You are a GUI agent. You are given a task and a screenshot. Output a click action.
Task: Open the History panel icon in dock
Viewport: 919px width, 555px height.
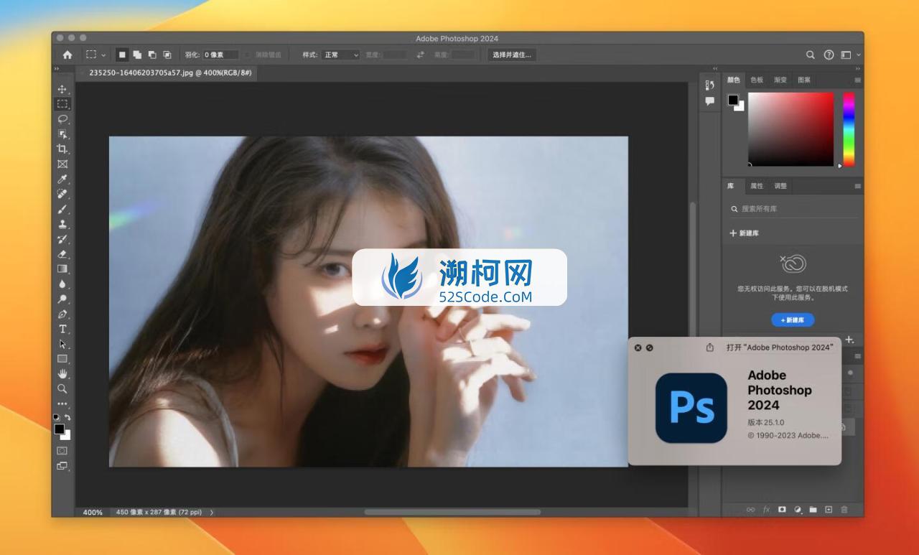point(710,85)
